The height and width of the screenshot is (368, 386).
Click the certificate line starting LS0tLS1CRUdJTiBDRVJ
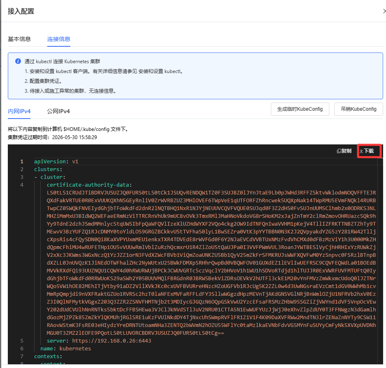tap(211, 192)
